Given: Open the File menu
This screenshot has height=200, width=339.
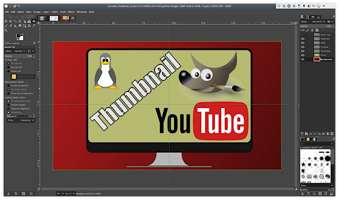Looking at the screenshot, I should point(7,12).
